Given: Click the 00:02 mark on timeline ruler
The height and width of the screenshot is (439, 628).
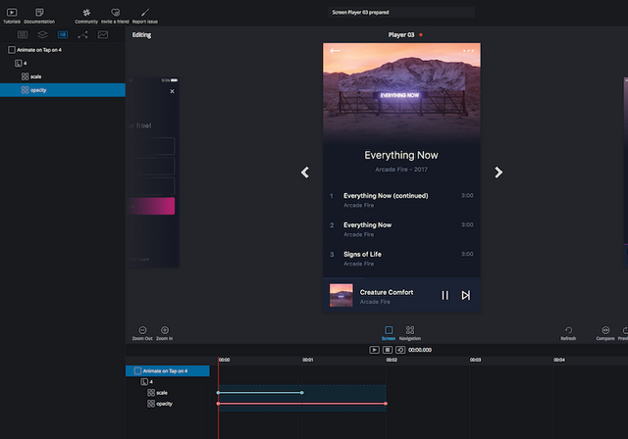Looking at the screenshot, I should (x=392, y=360).
